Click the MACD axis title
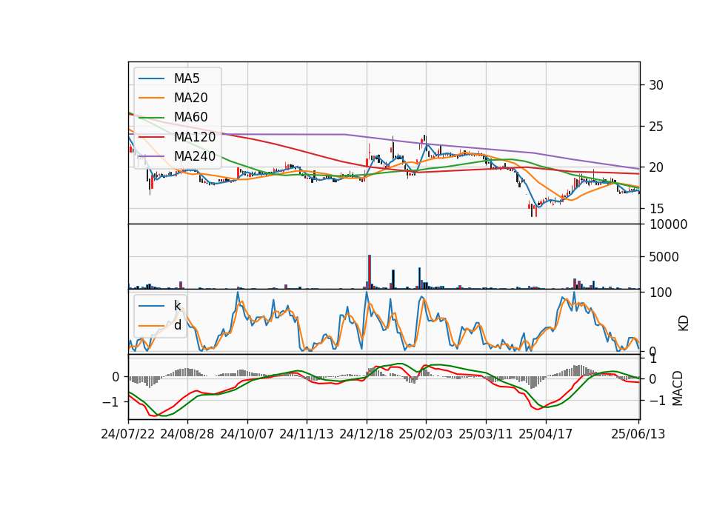711x511 pixels. 678,388
